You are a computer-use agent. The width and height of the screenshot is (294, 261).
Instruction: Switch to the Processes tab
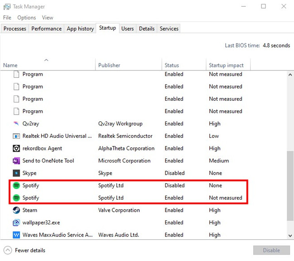pyautogui.click(x=15, y=28)
